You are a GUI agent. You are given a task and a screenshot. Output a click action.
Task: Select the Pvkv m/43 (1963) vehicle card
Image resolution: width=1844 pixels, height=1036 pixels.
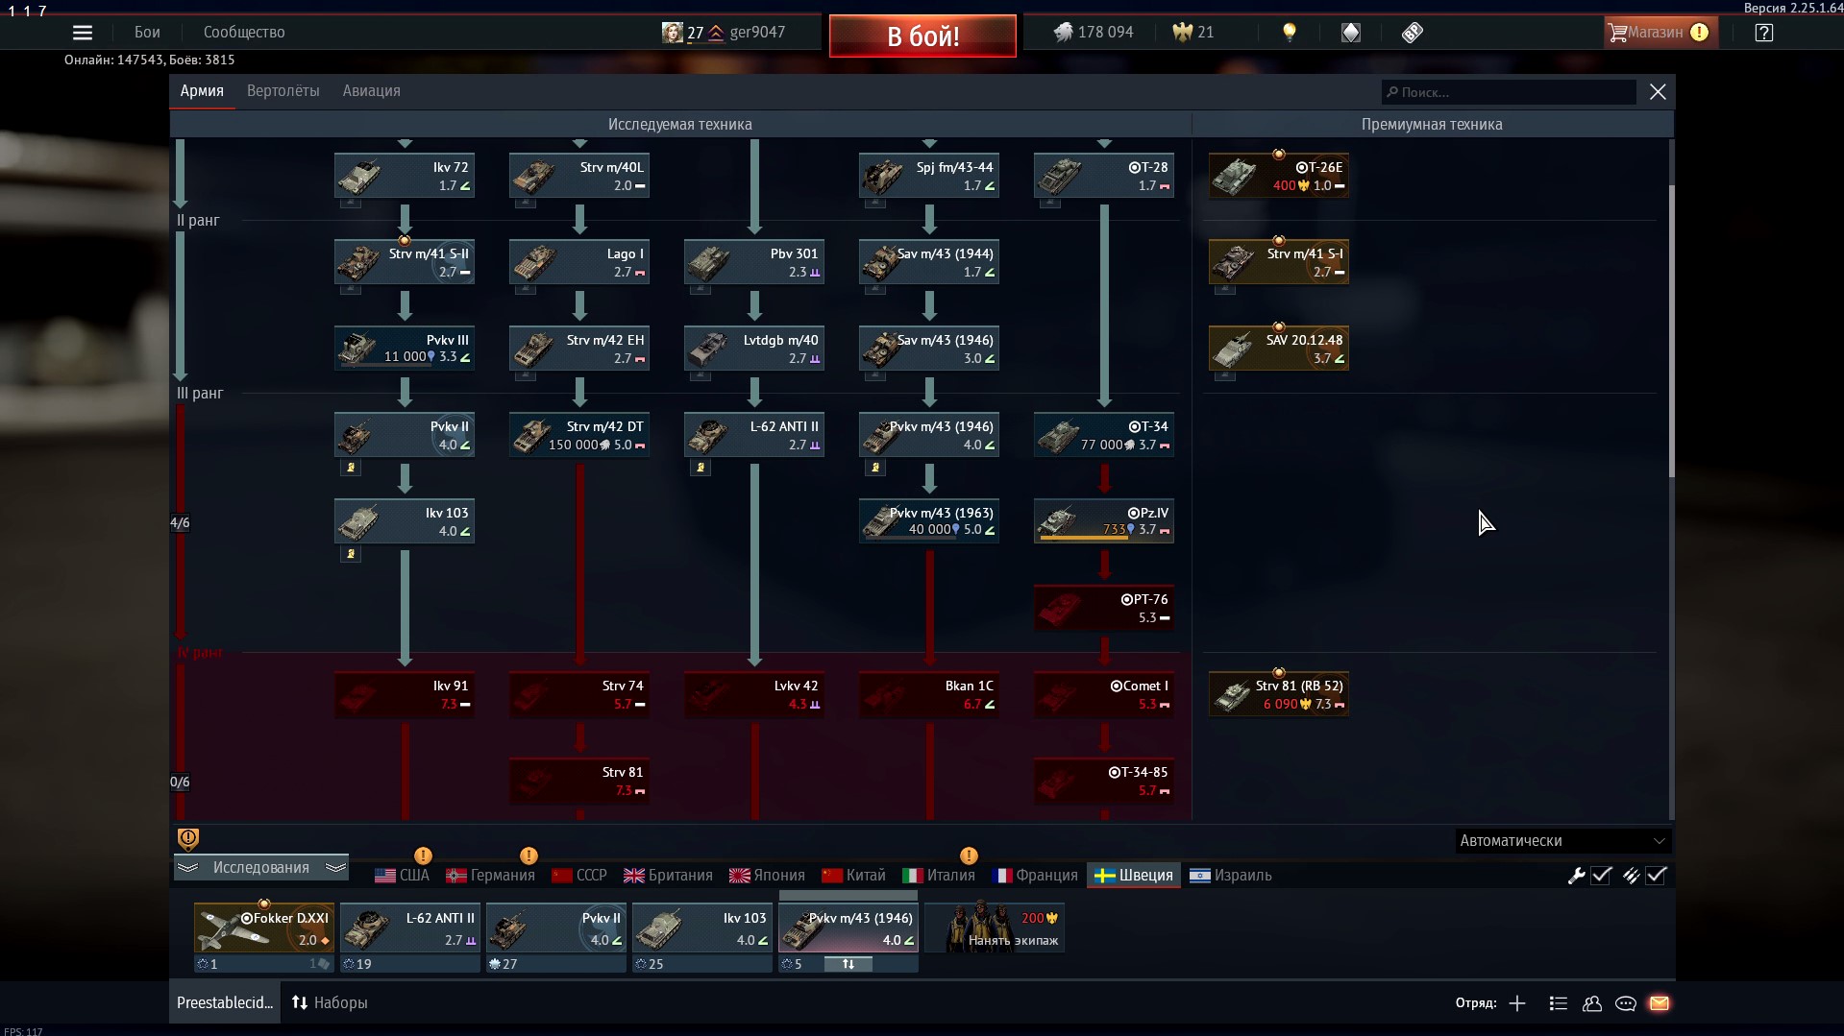(x=929, y=521)
